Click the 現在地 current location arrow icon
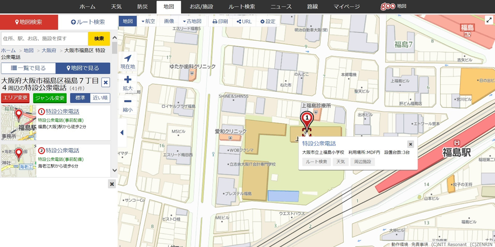The image size is (495, 247). pos(127,59)
